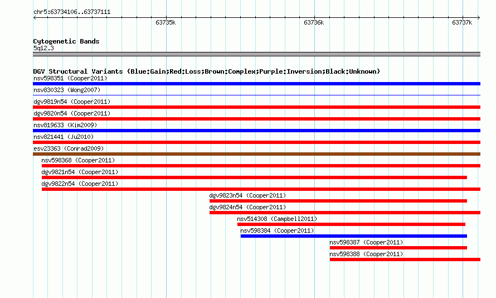Select the blue nsv819633 gain bar
This screenshot has width=496, height=298.
(x=256, y=131)
